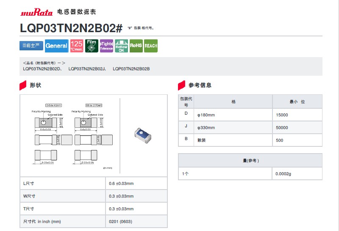The width and height of the screenshot is (339, 231).
Task: Click the 形状 section heading
Action: point(36,85)
